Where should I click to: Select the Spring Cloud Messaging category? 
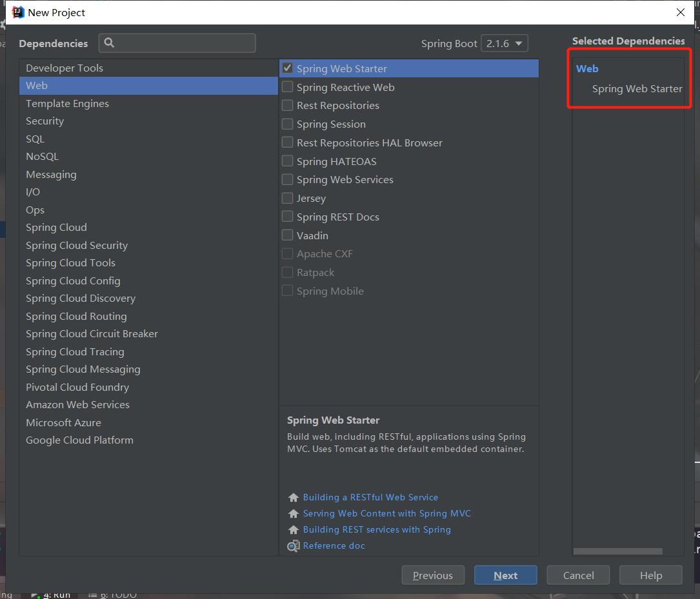pyautogui.click(x=148, y=369)
